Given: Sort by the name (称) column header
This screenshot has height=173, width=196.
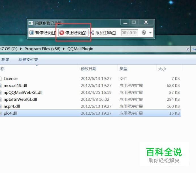Looking at the screenshot, I should 2,69.
